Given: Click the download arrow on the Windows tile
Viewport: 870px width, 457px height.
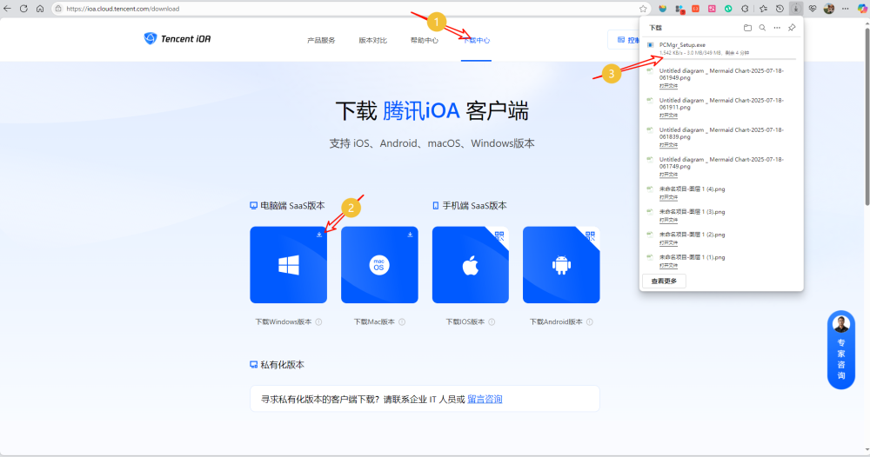Looking at the screenshot, I should click(x=319, y=235).
